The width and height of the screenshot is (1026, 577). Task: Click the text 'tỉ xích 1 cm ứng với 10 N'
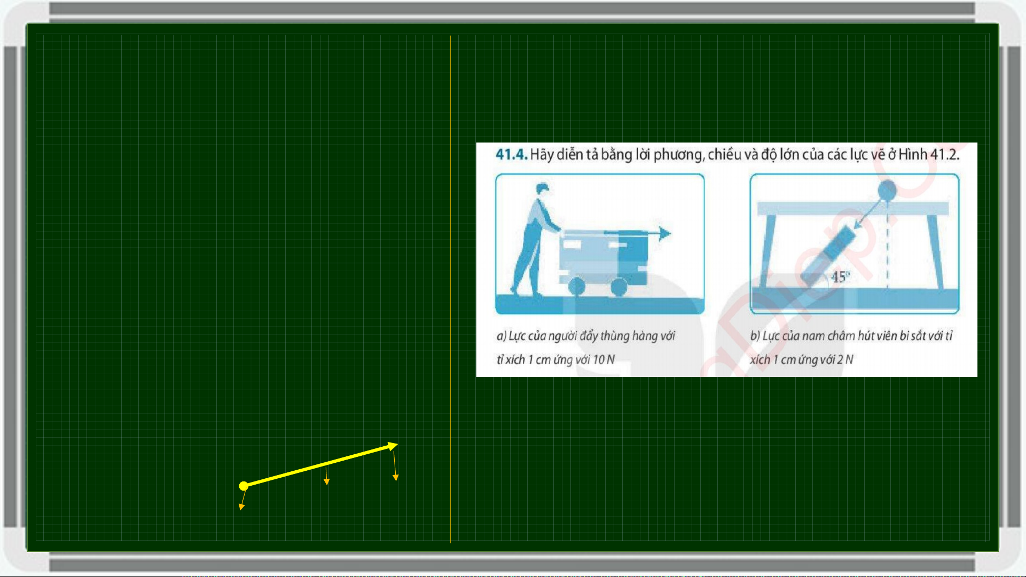pyautogui.click(x=555, y=360)
